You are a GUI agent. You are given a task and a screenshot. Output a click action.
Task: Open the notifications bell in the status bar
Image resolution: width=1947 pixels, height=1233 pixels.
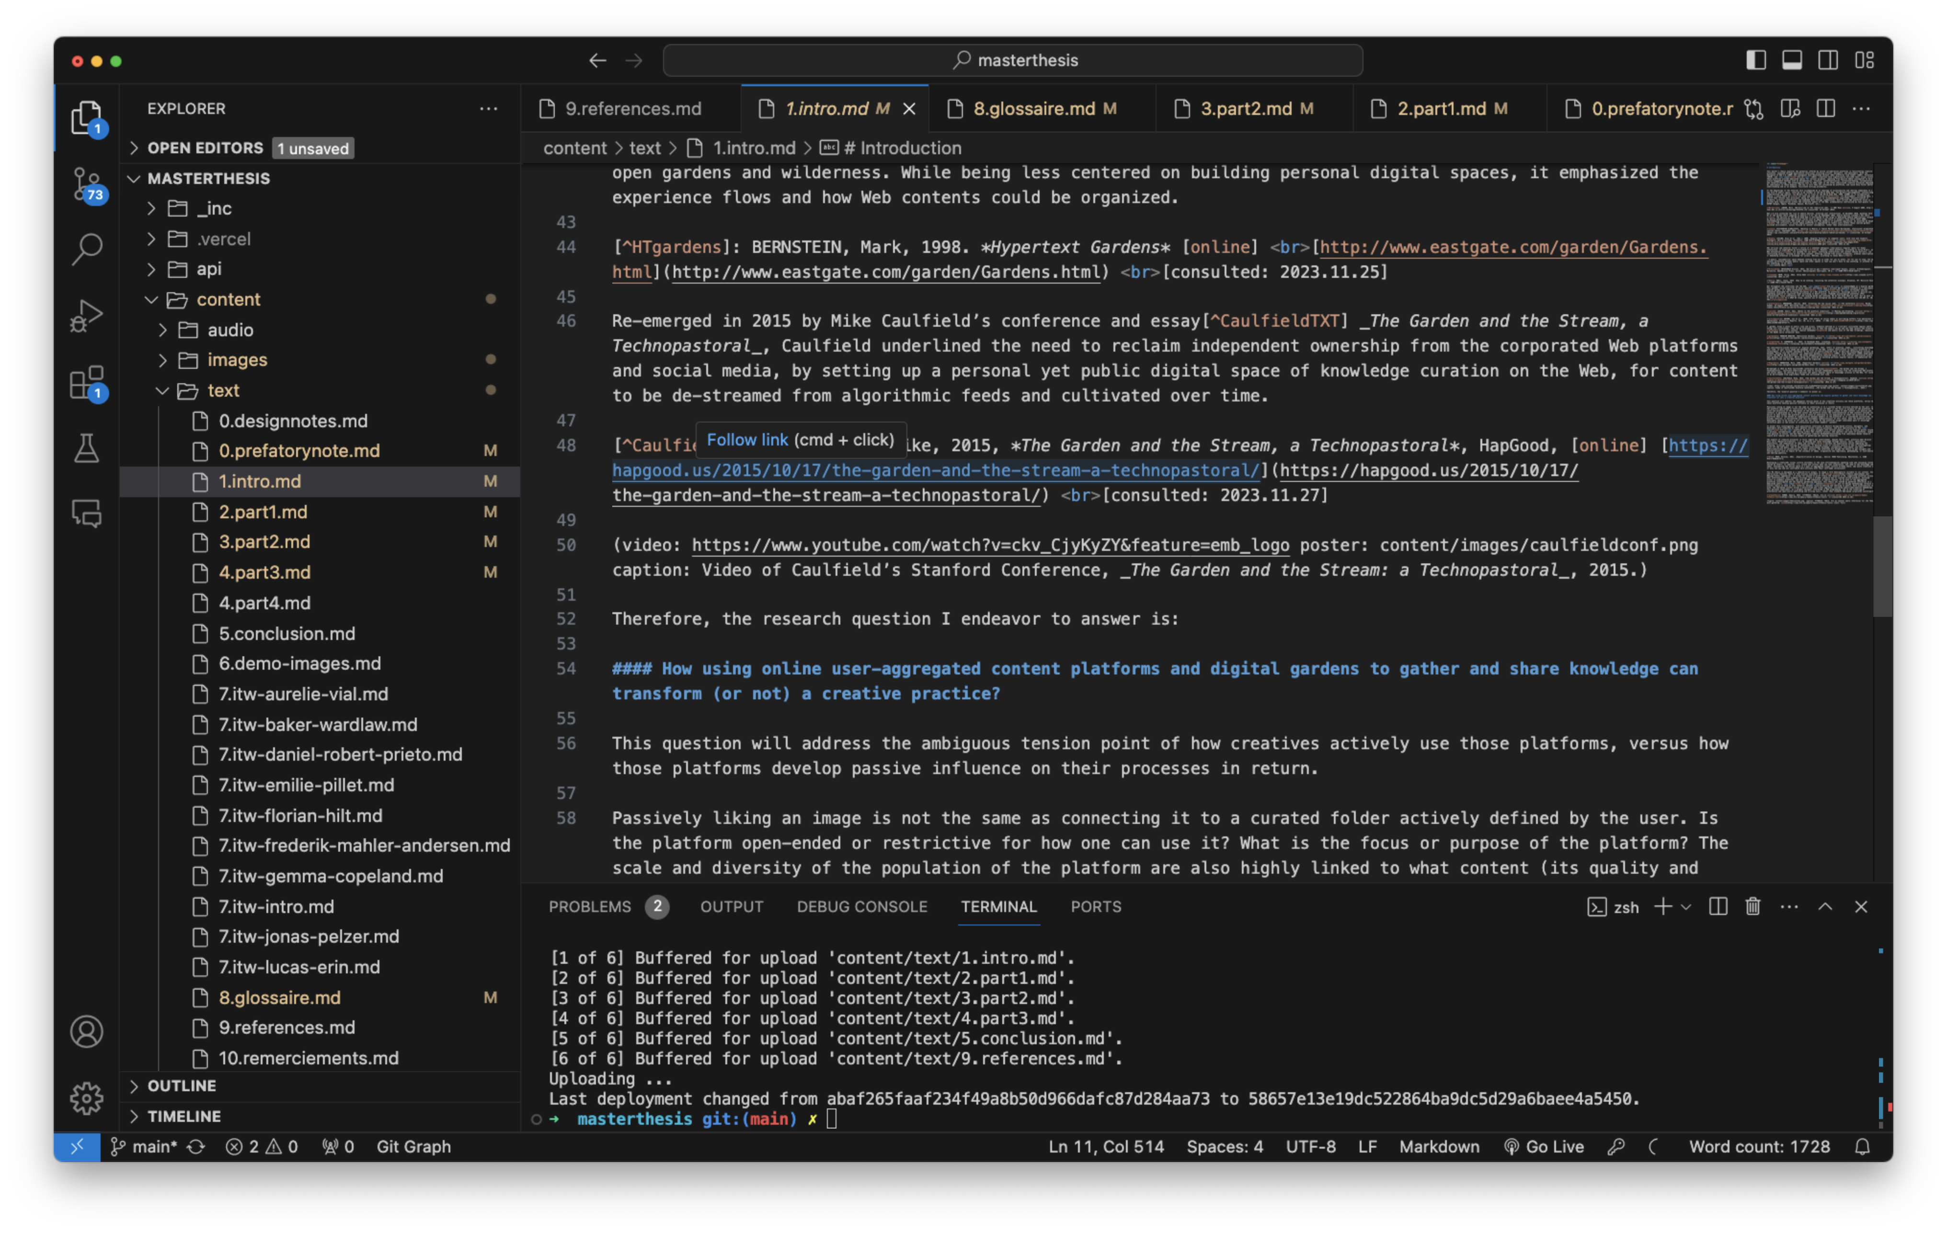[x=1862, y=1146]
